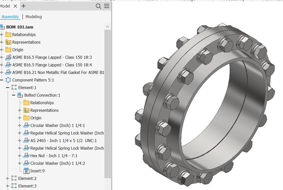Click the BOM 101.iam assembly icon

point(2,27)
